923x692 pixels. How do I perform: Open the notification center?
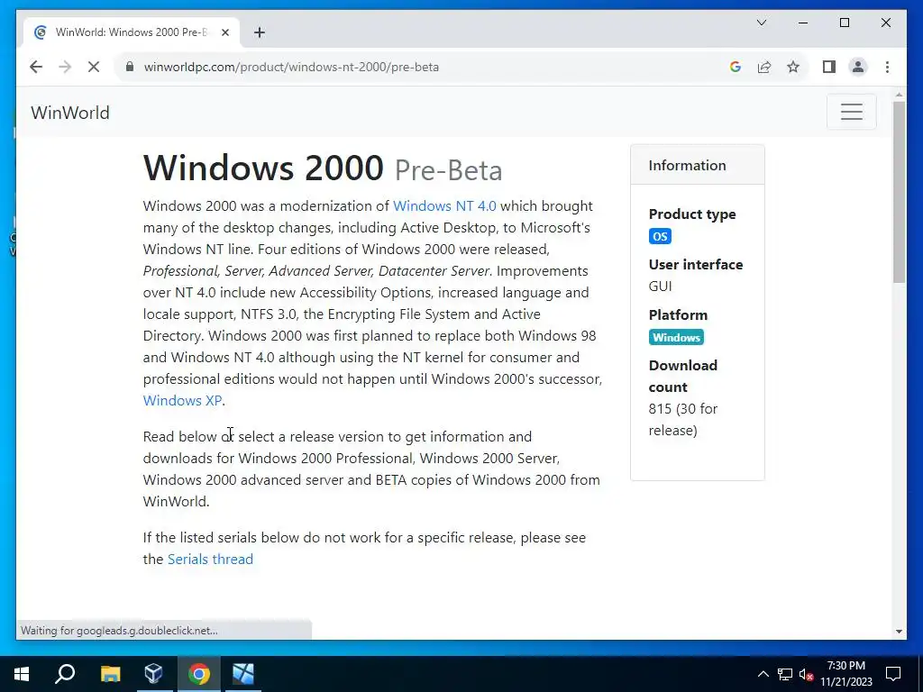(x=893, y=674)
